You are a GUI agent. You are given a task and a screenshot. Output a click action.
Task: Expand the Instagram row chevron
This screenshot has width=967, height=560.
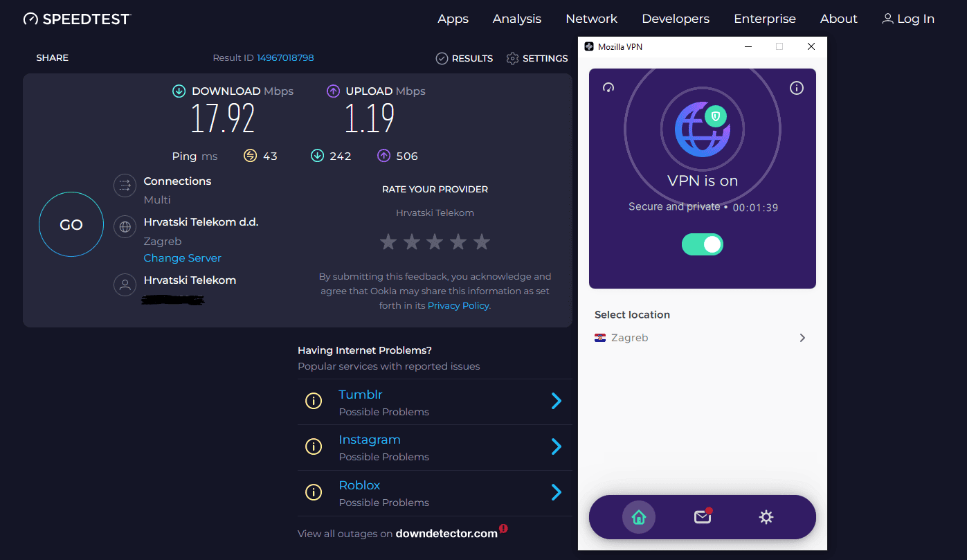point(556,446)
